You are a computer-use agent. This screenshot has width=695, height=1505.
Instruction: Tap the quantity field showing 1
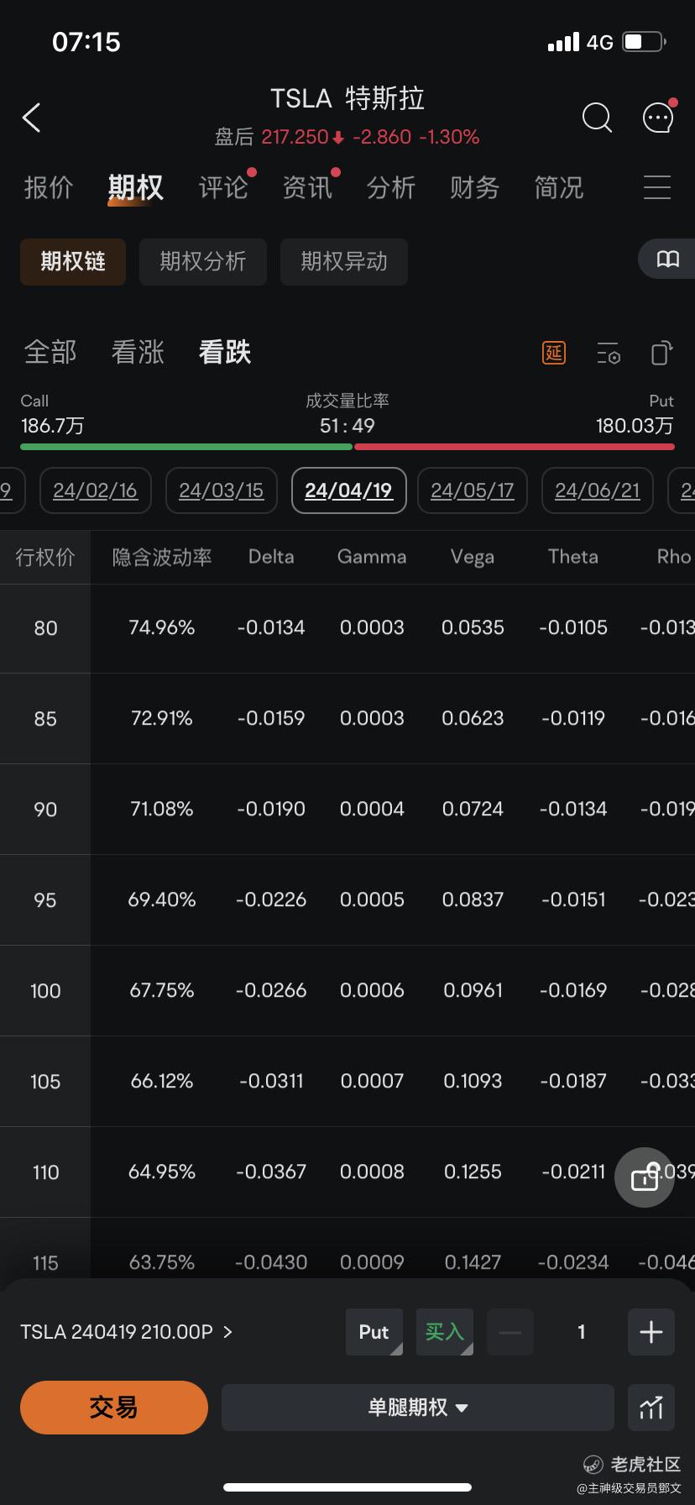click(581, 1332)
